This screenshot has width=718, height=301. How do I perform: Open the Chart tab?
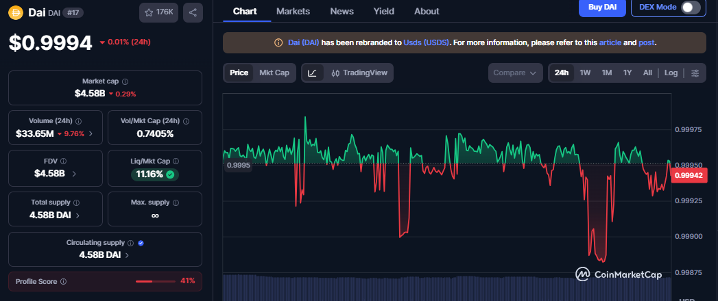[x=245, y=12]
